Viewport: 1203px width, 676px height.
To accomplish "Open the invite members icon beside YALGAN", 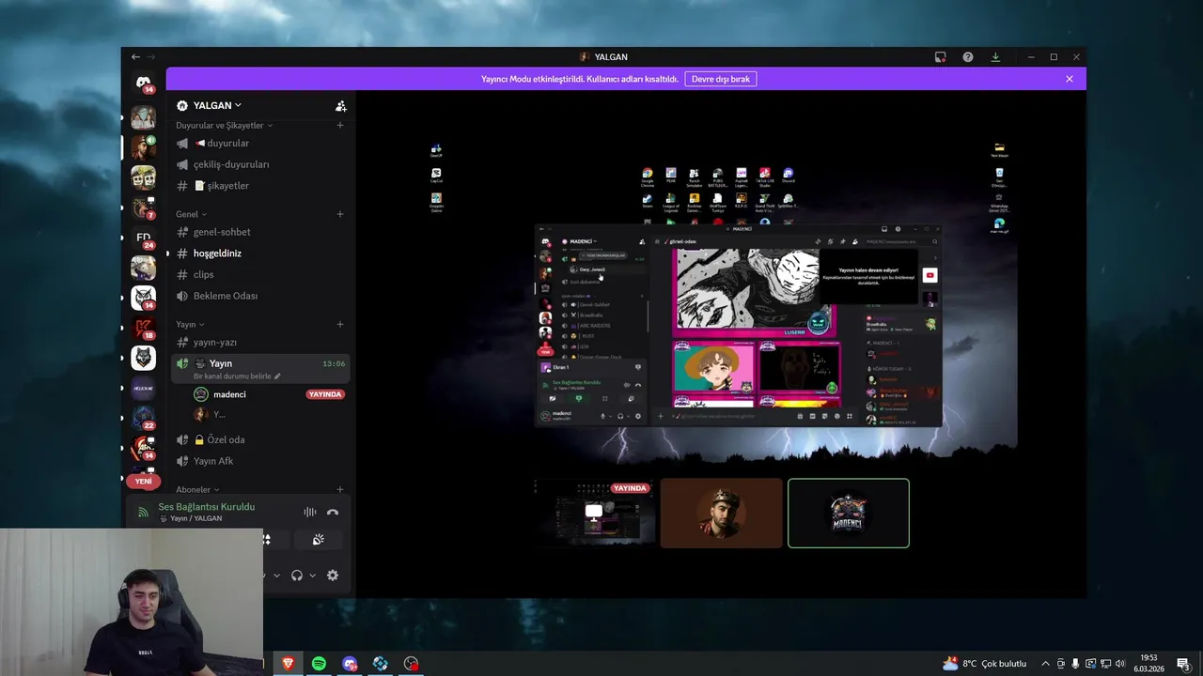I will click(341, 106).
